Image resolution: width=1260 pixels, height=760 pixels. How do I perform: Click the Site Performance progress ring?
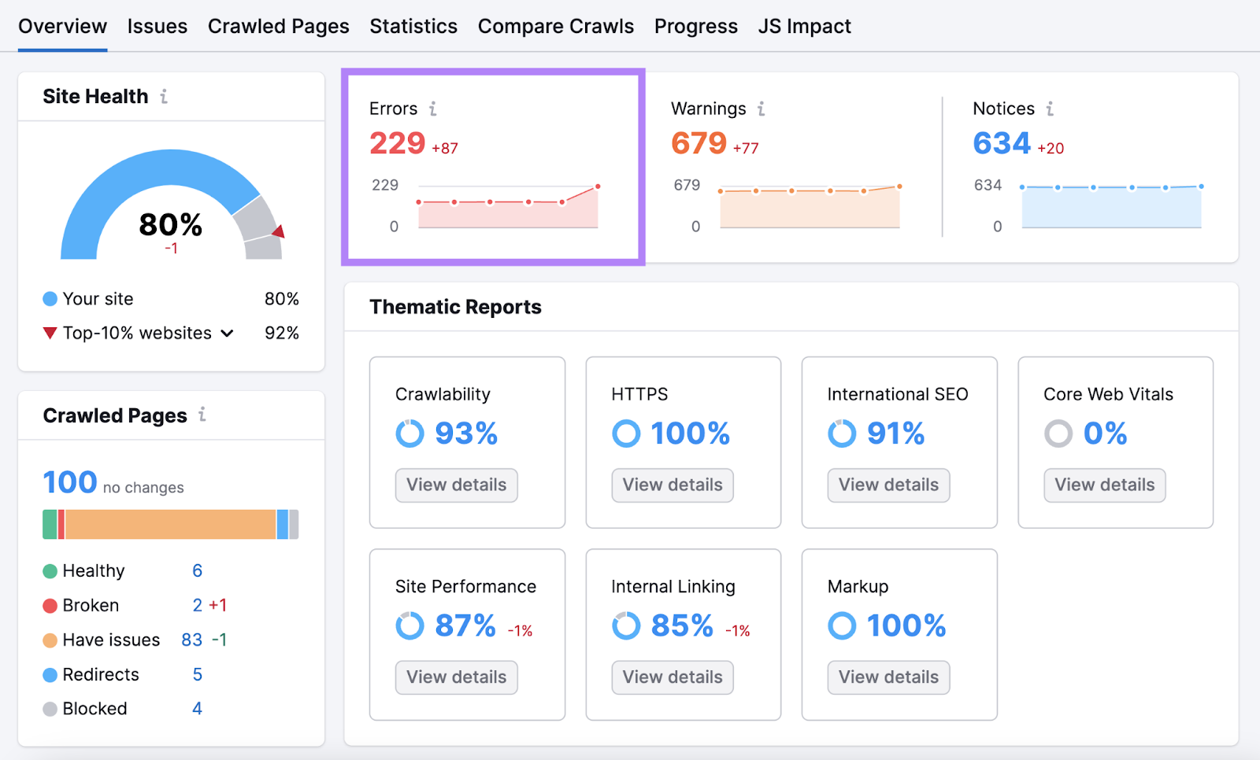coord(409,625)
